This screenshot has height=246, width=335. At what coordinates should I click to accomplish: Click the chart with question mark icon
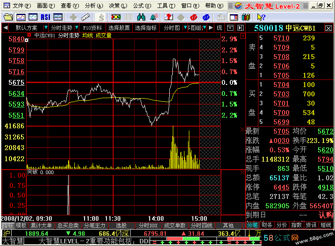168,17
